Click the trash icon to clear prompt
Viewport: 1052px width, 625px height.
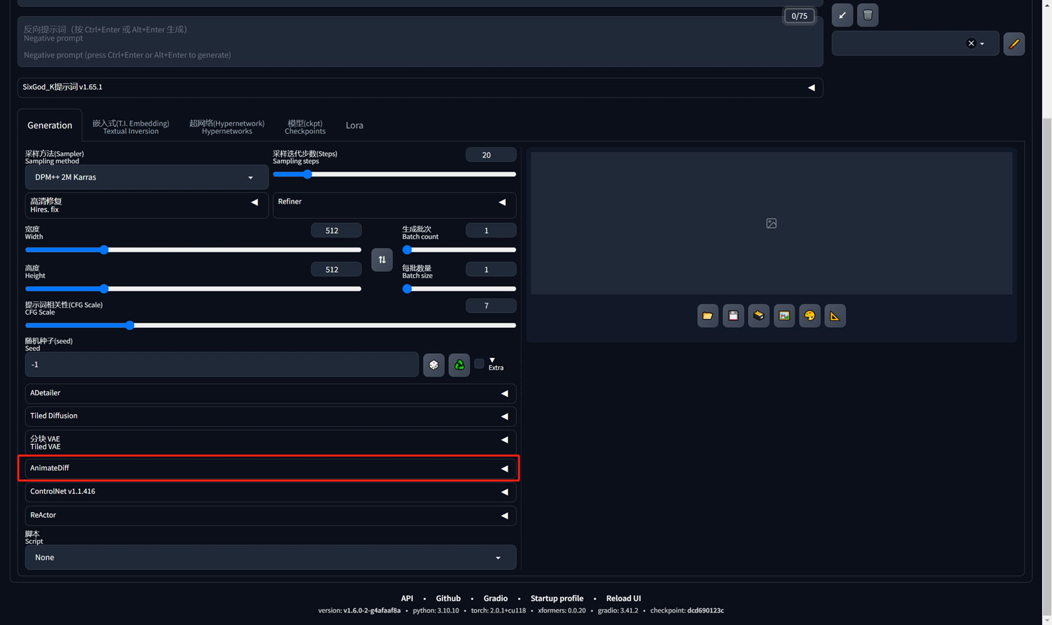(868, 15)
